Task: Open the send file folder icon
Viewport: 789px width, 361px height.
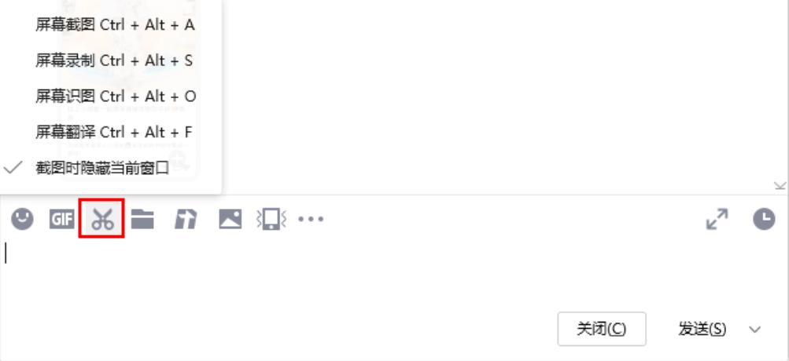Action: (x=142, y=220)
